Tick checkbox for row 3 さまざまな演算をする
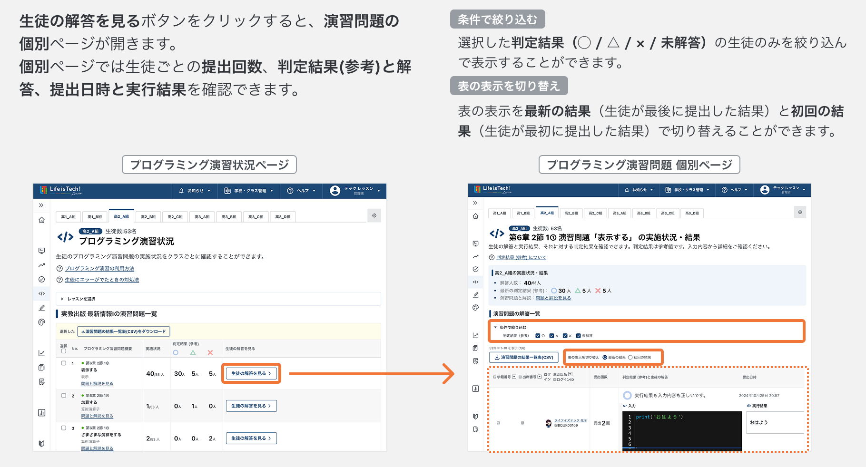This screenshot has width=866, height=467. click(64, 428)
